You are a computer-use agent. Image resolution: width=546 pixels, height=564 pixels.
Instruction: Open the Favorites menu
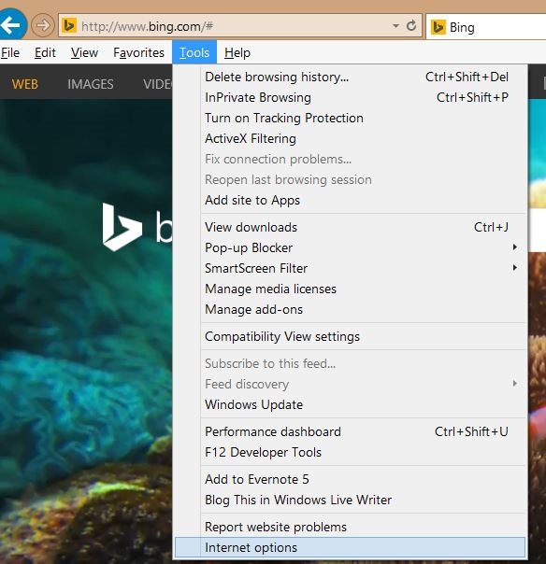(x=138, y=53)
